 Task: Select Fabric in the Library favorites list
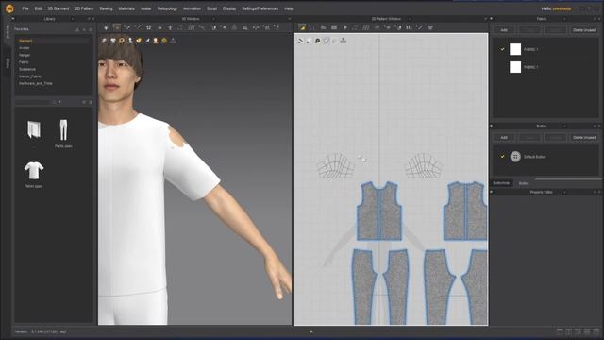[24, 62]
